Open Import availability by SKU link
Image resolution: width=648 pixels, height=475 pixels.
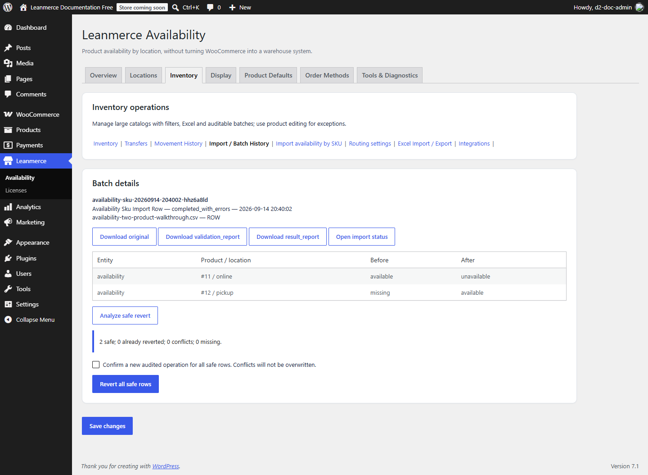coord(309,144)
